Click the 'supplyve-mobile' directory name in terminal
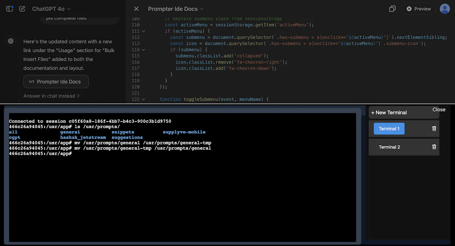 (184, 132)
